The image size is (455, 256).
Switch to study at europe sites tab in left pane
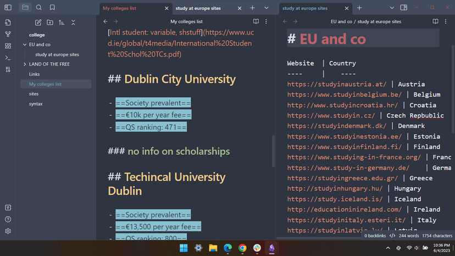(204, 8)
